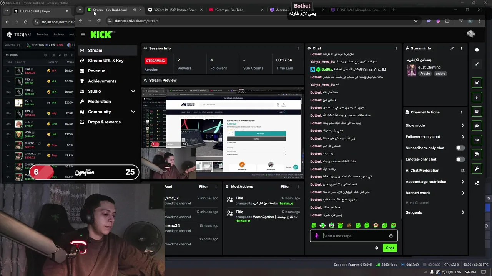
Task: Open the Kick hamburger menu
Action: point(83,34)
